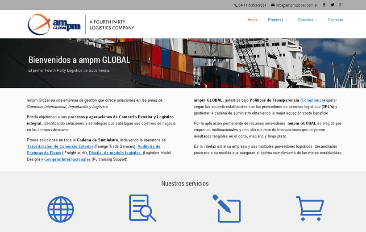Click the phone handset icon
Viewport: 366px width, 232px height.
coord(236,5)
